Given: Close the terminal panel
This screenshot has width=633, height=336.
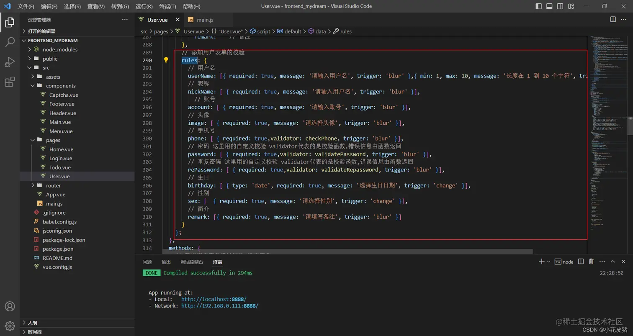Looking at the screenshot, I should (x=624, y=262).
